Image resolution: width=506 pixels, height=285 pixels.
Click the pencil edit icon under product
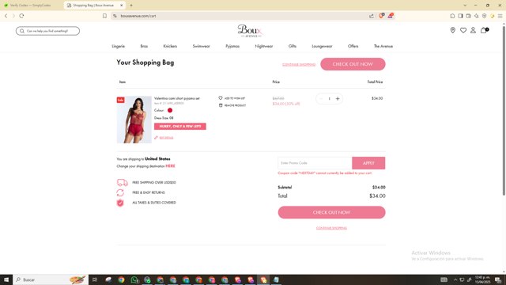pyautogui.click(x=156, y=138)
